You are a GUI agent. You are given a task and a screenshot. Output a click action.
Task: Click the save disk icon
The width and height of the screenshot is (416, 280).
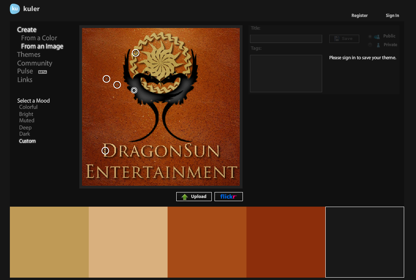[337, 39]
